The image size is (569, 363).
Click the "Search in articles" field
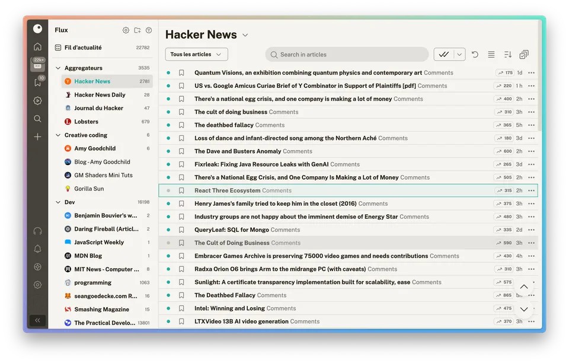coord(347,55)
